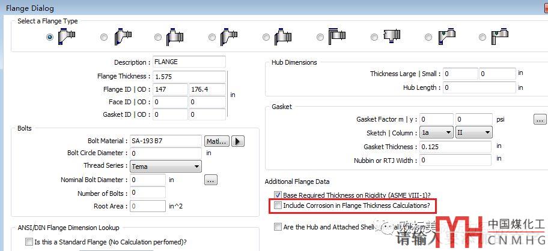Click the Root Area field

point(147,206)
